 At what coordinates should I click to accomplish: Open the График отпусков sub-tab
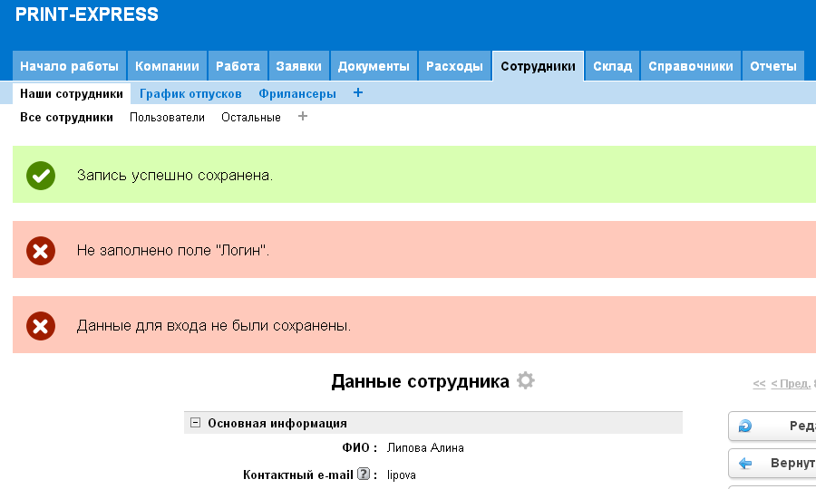190,93
